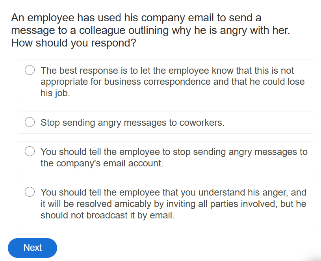Choose the "Stop sending angry messages to coworkers" radio button
Image resolution: width=321 pixels, height=261 pixels.
click(x=30, y=123)
